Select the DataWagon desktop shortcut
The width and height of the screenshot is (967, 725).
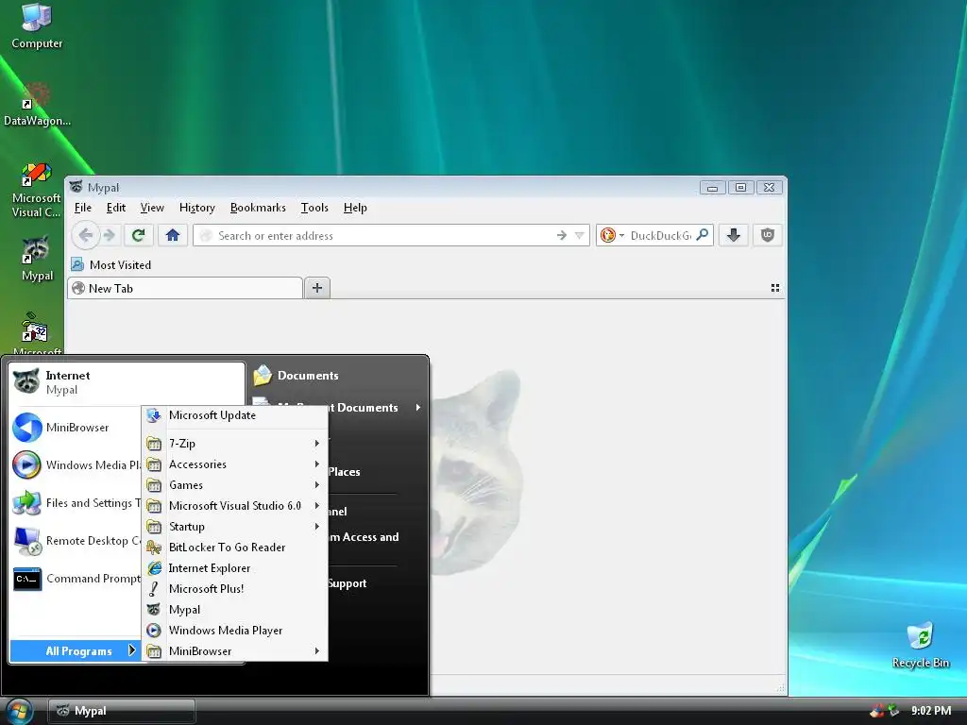click(37, 105)
